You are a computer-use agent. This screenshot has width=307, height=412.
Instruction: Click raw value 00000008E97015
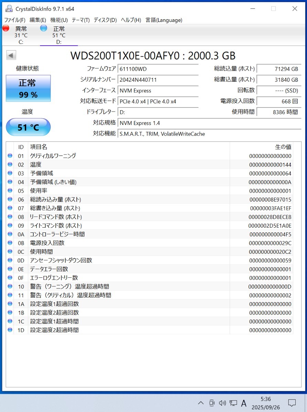click(x=271, y=199)
